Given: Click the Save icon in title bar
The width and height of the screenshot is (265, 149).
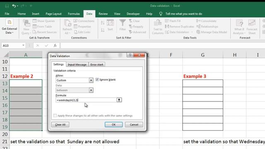Looking at the screenshot, I should [7, 6].
